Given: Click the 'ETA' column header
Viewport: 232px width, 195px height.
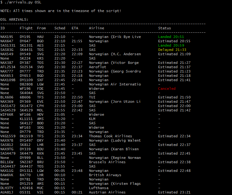Looking at the screenshot, I should (x=75, y=28).
